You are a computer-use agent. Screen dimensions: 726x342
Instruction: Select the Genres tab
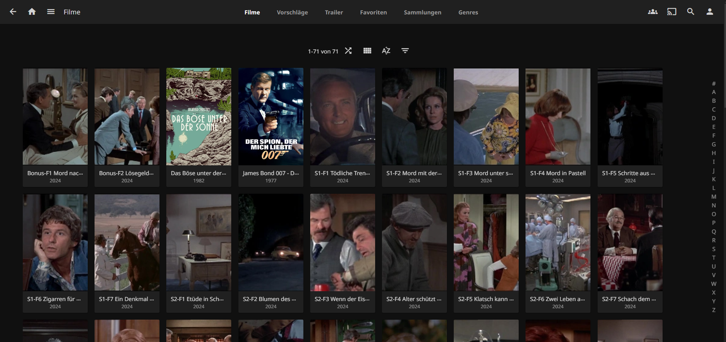(468, 13)
